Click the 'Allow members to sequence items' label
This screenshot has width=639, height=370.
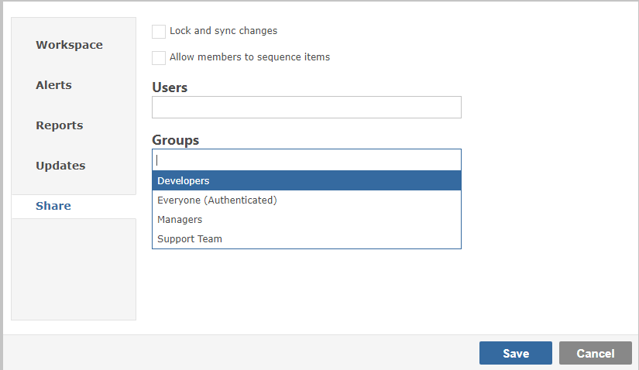coord(250,57)
